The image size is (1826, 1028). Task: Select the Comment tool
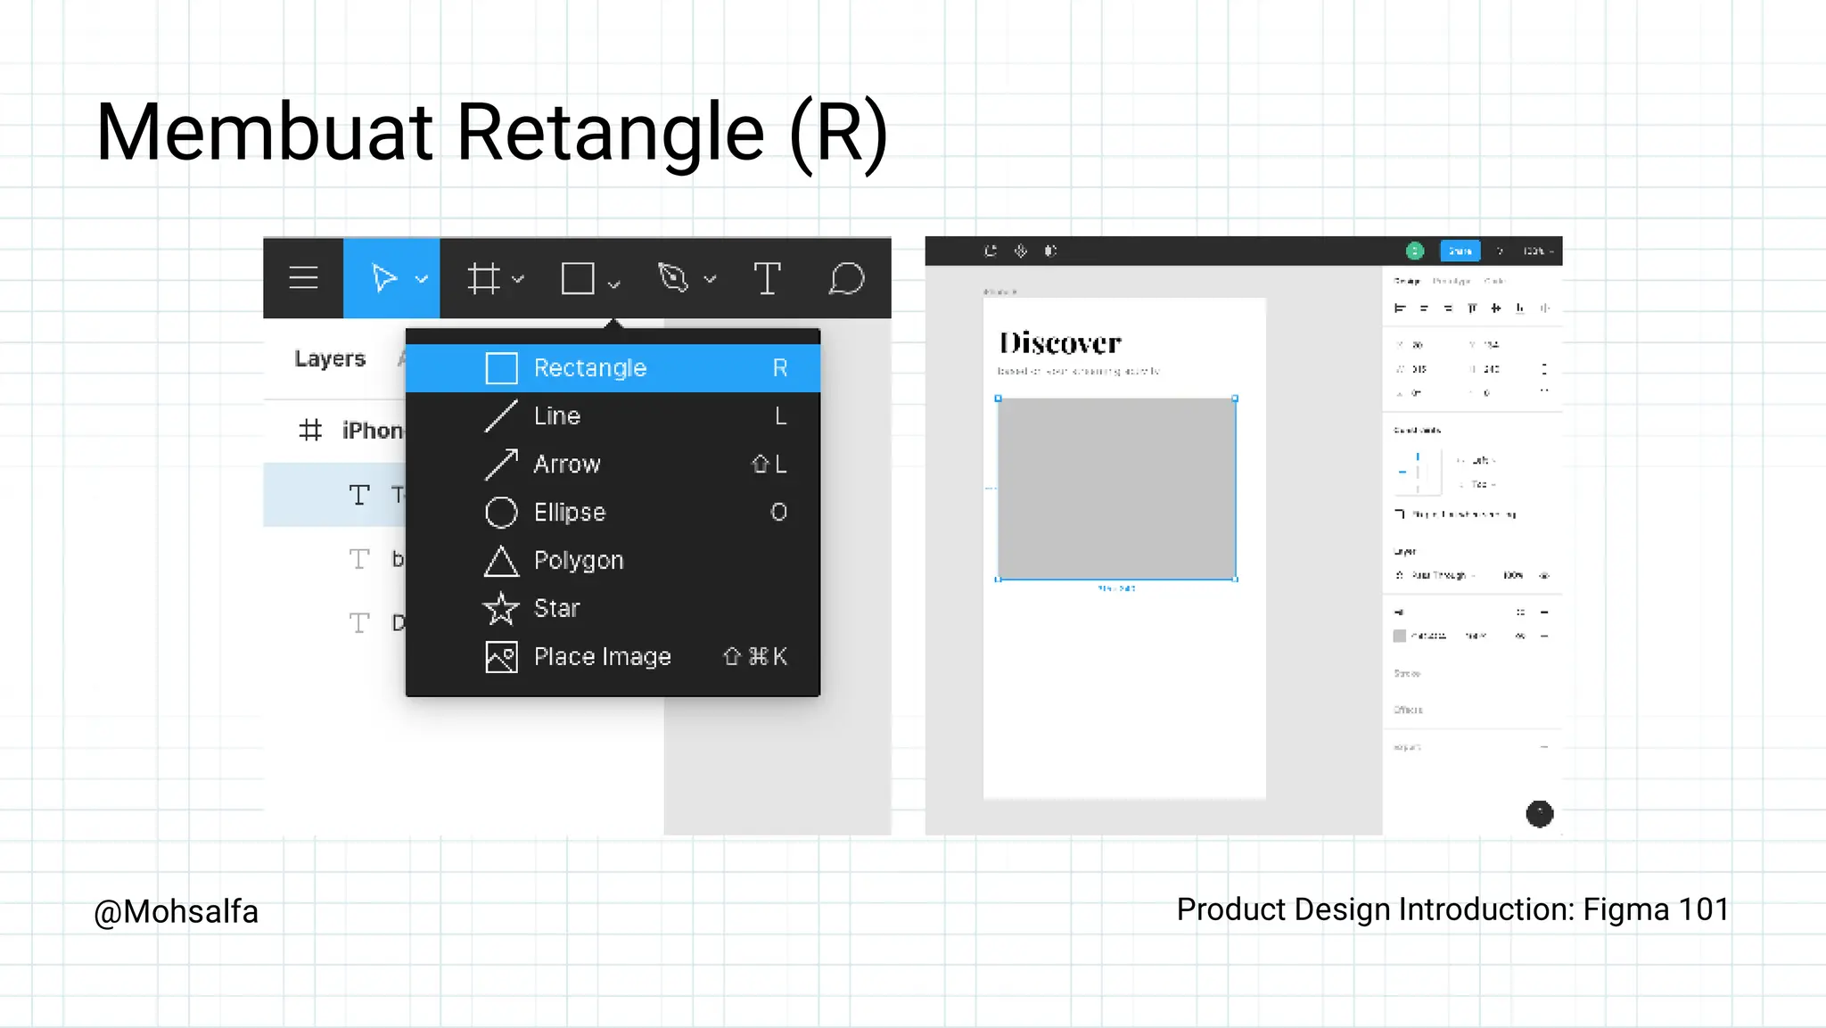click(x=846, y=278)
